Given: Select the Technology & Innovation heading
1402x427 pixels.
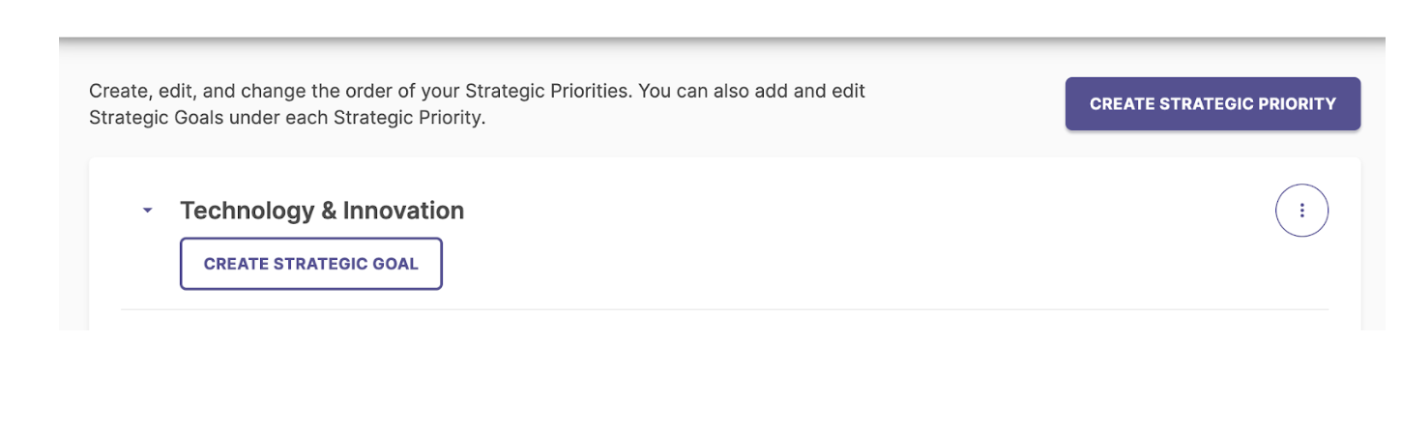Looking at the screenshot, I should click(322, 211).
